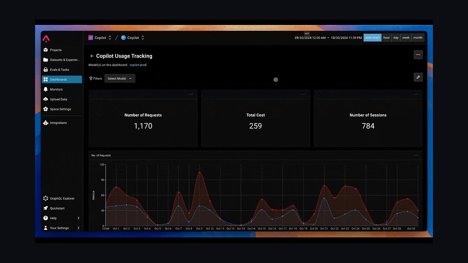Viewport: 468px width, 263px height.
Task: Click the pencil edit dashboard button
Action: pos(418,77)
